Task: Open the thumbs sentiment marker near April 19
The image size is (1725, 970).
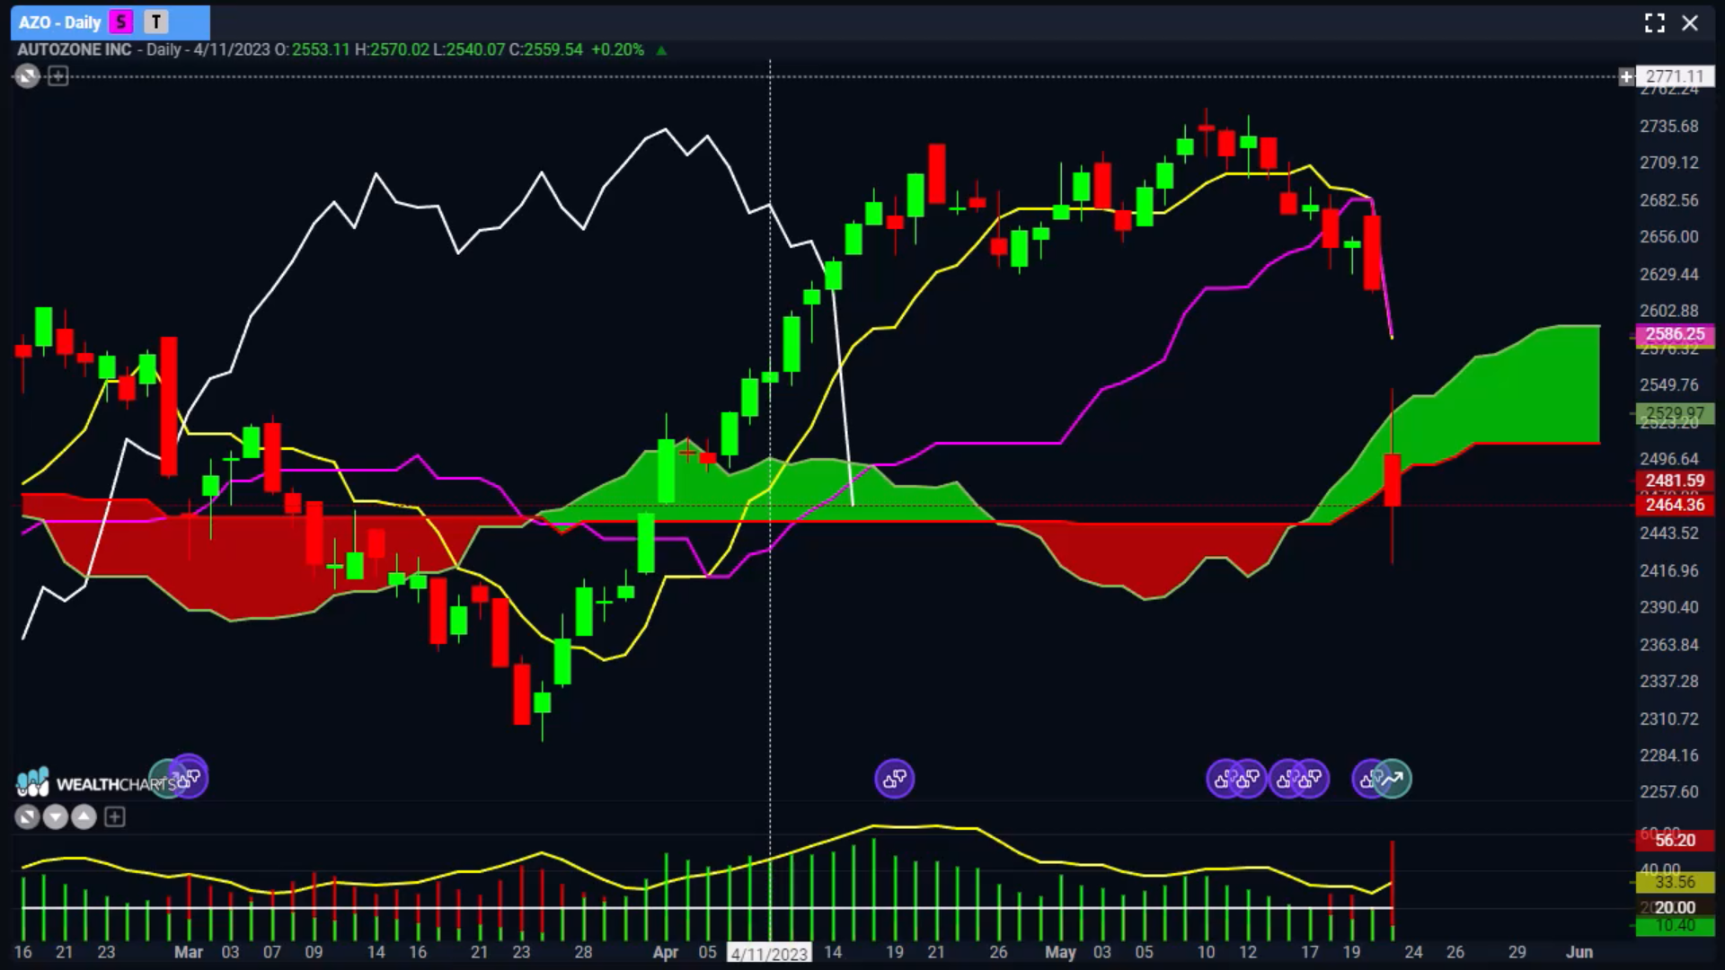Action: [x=894, y=779]
